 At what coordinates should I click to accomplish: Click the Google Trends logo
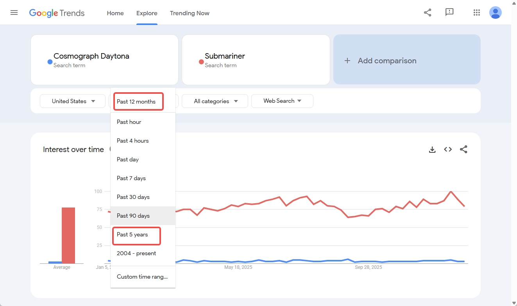(x=57, y=13)
